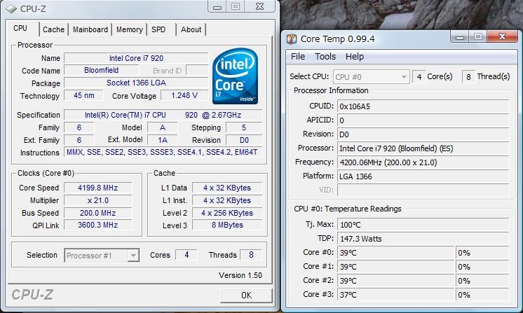Screen dimensions: 523x313
Task: Click the Multiplier value 'x 21.0'
Action: click(x=97, y=200)
